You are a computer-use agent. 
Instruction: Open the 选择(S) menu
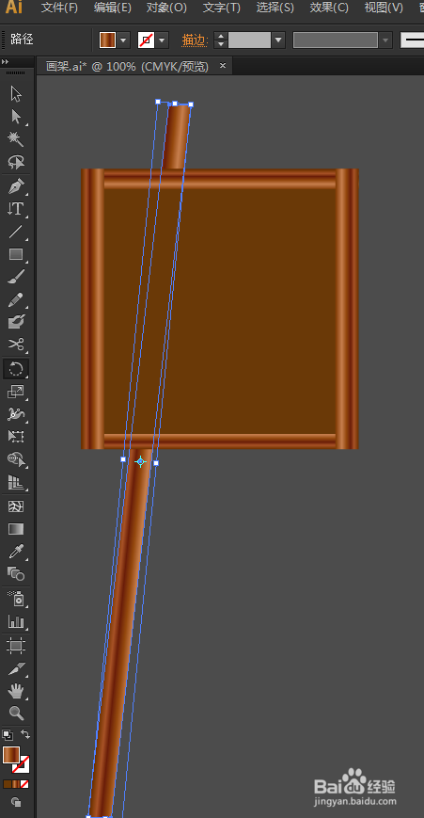pos(275,8)
